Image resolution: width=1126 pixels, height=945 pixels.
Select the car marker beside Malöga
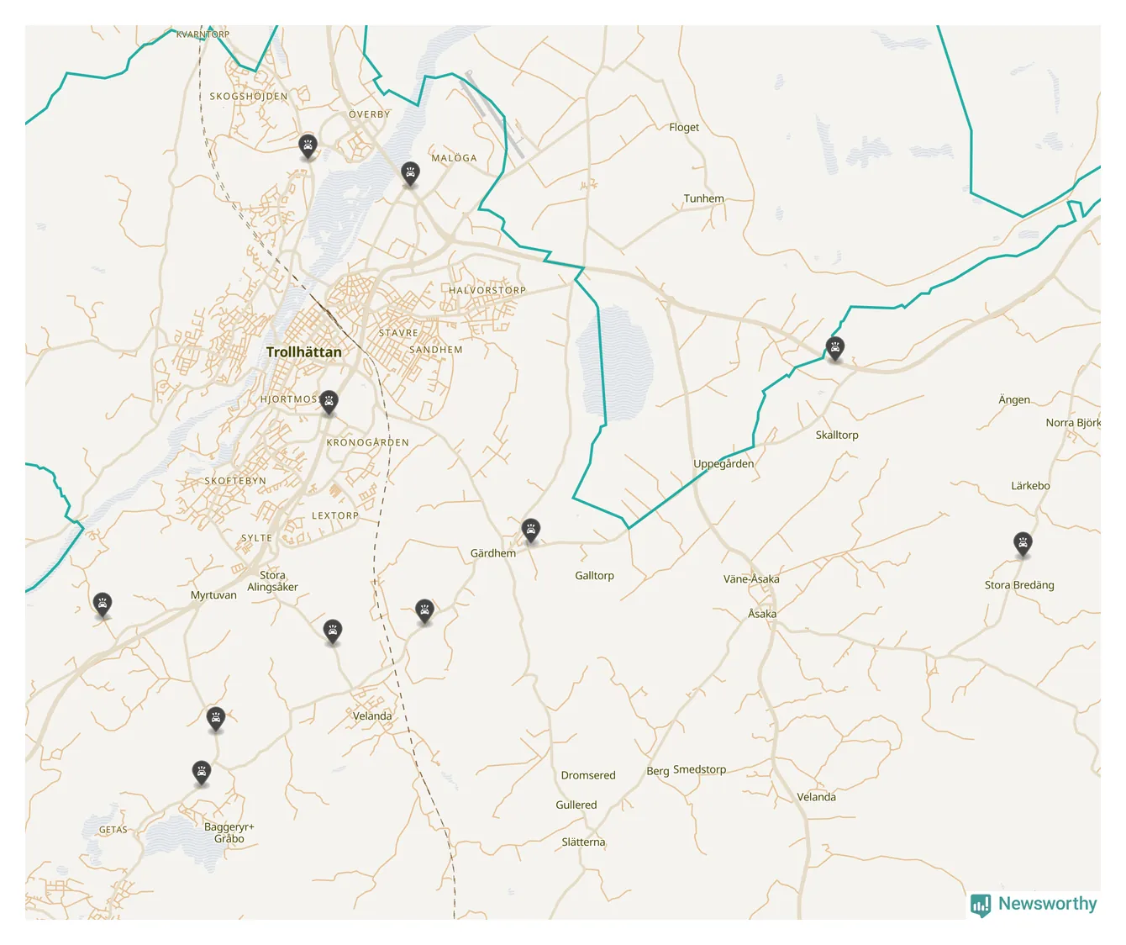(409, 173)
